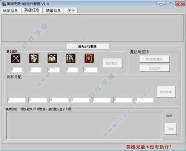Click the shield defense icon
The image size is (186, 151).
(x=34, y=58)
